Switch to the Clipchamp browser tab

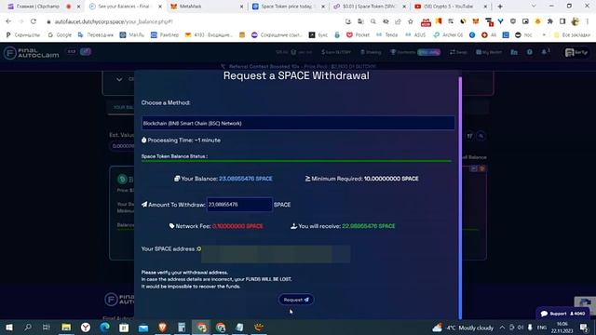[x=44, y=7]
